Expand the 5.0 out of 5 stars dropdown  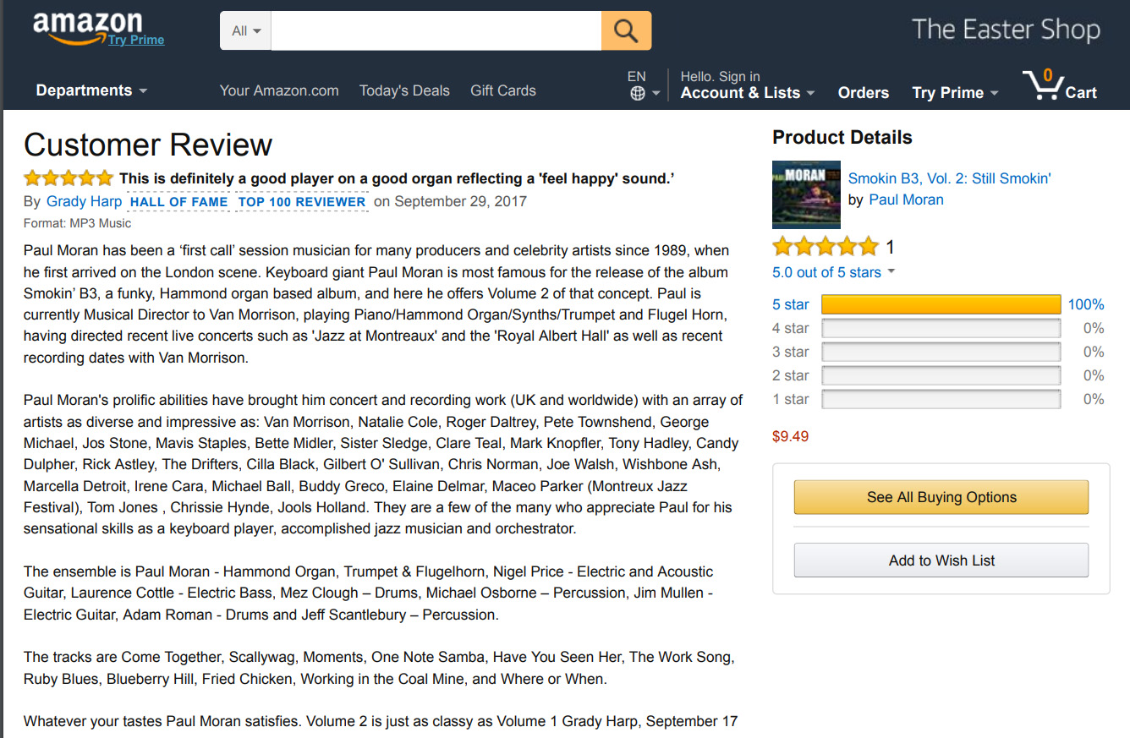click(833, 272)
